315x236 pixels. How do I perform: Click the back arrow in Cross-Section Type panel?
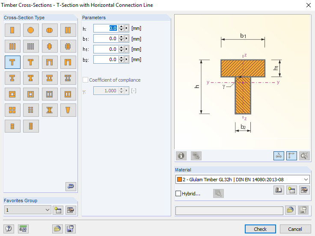pos(71,186)
